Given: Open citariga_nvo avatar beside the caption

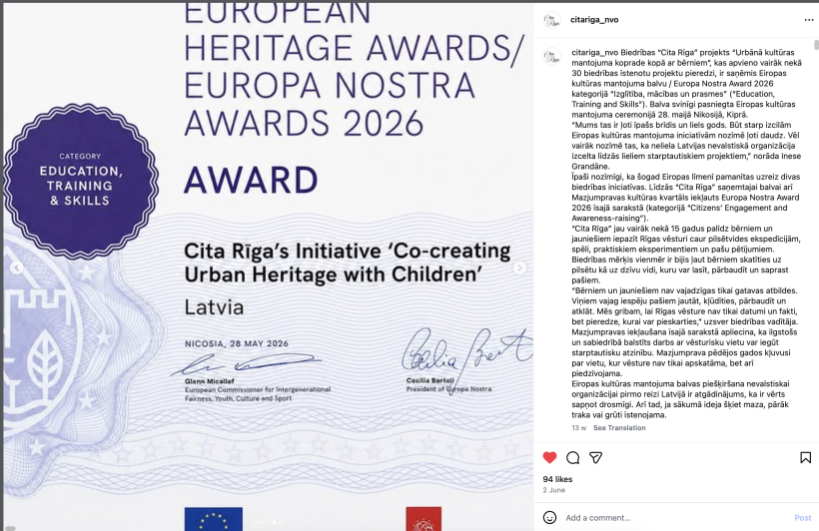Looking at the screenshot, I should (552, 56).
